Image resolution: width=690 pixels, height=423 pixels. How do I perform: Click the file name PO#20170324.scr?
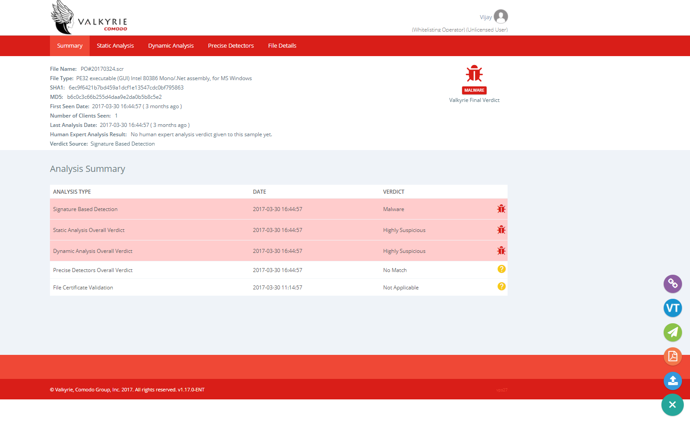tap(102, 69)
